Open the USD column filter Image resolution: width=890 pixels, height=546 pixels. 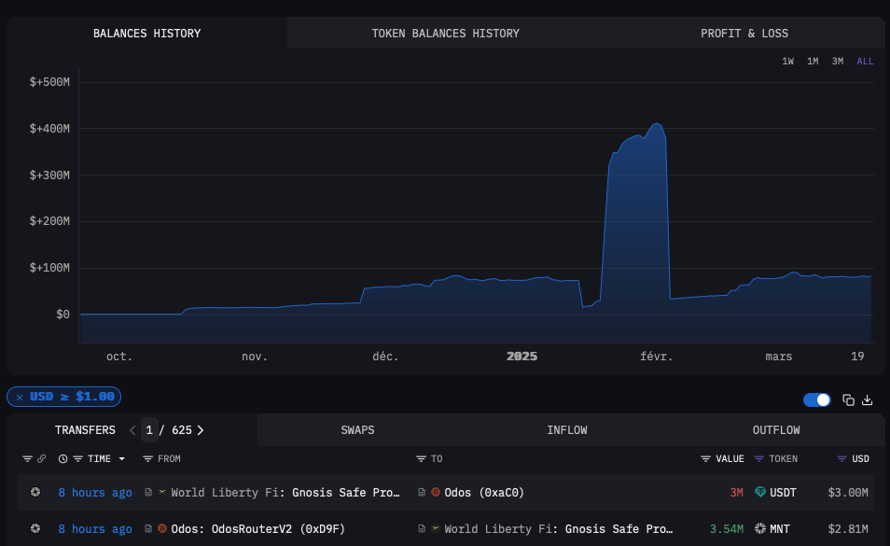(x=841, y=458)
